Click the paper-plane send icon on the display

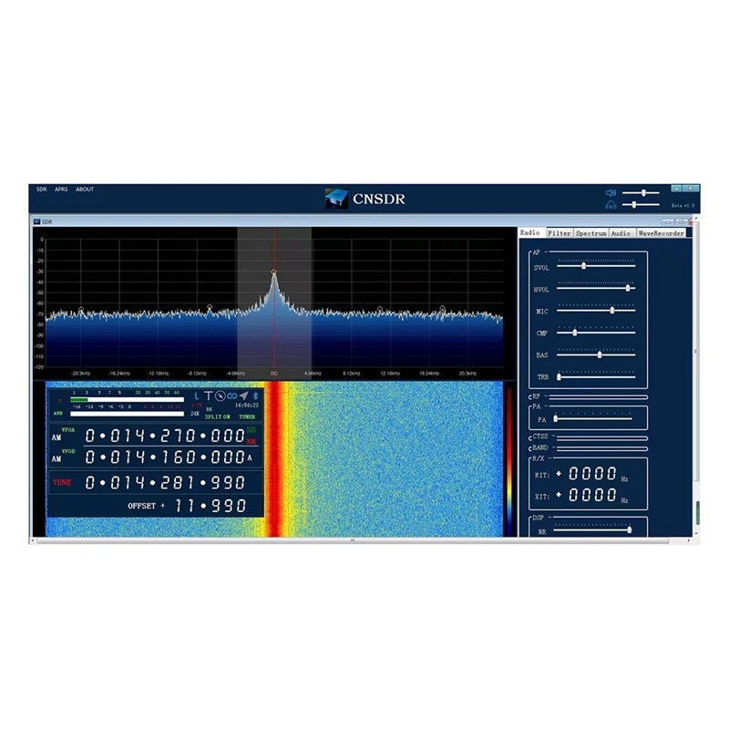[245, 395]
